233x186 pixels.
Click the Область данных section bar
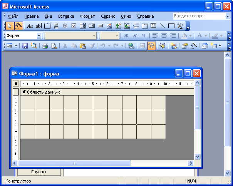coord(107,92)
